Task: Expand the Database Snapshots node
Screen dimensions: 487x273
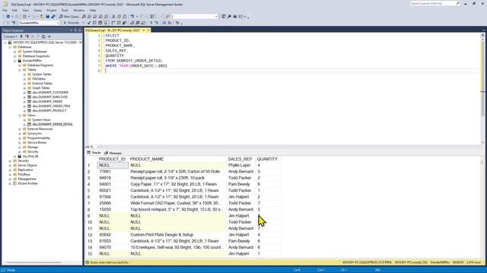Action: [x=15, y=56]
